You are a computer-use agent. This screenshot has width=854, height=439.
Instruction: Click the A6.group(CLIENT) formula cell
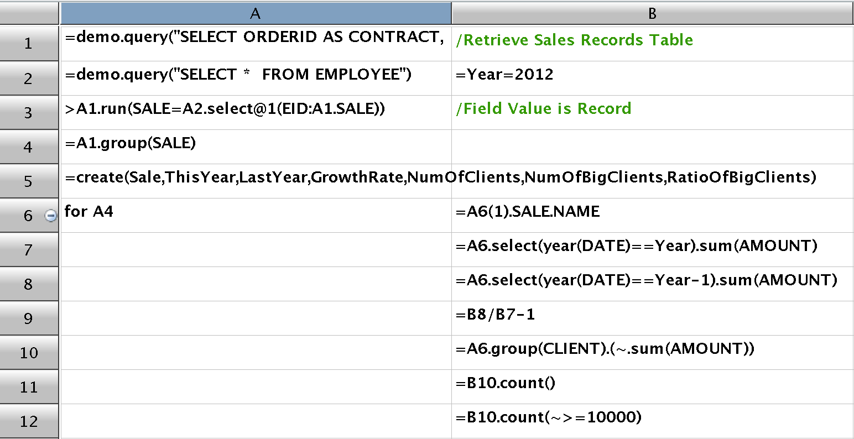point(605,349)
